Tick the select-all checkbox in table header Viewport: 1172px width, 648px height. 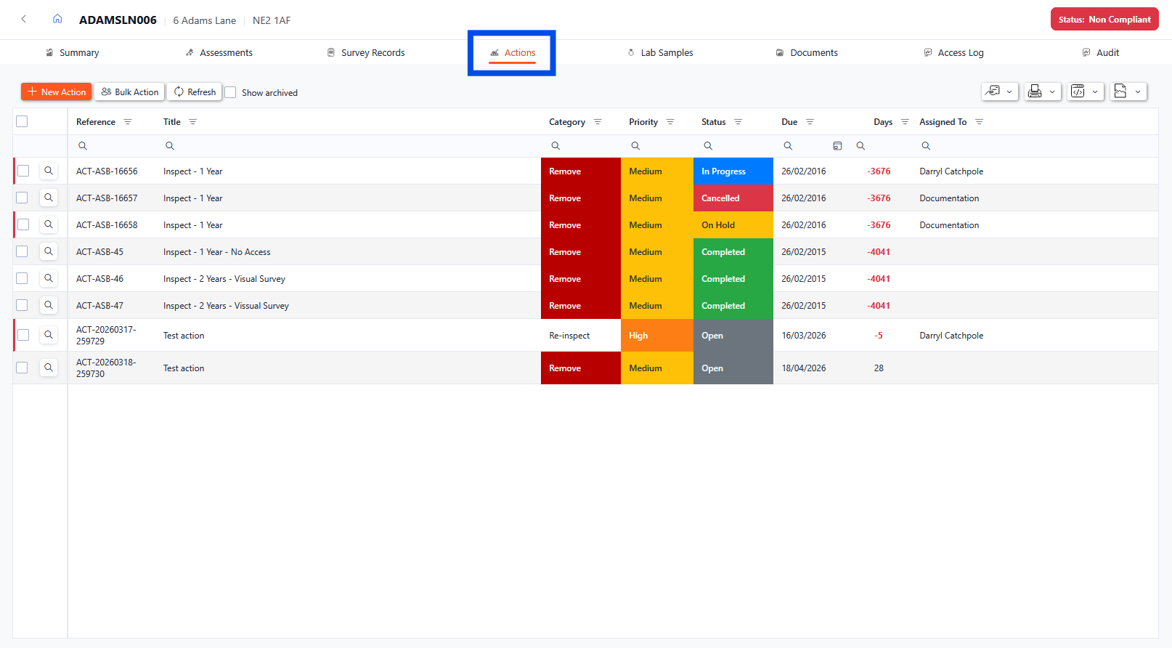tap(22, 122)
